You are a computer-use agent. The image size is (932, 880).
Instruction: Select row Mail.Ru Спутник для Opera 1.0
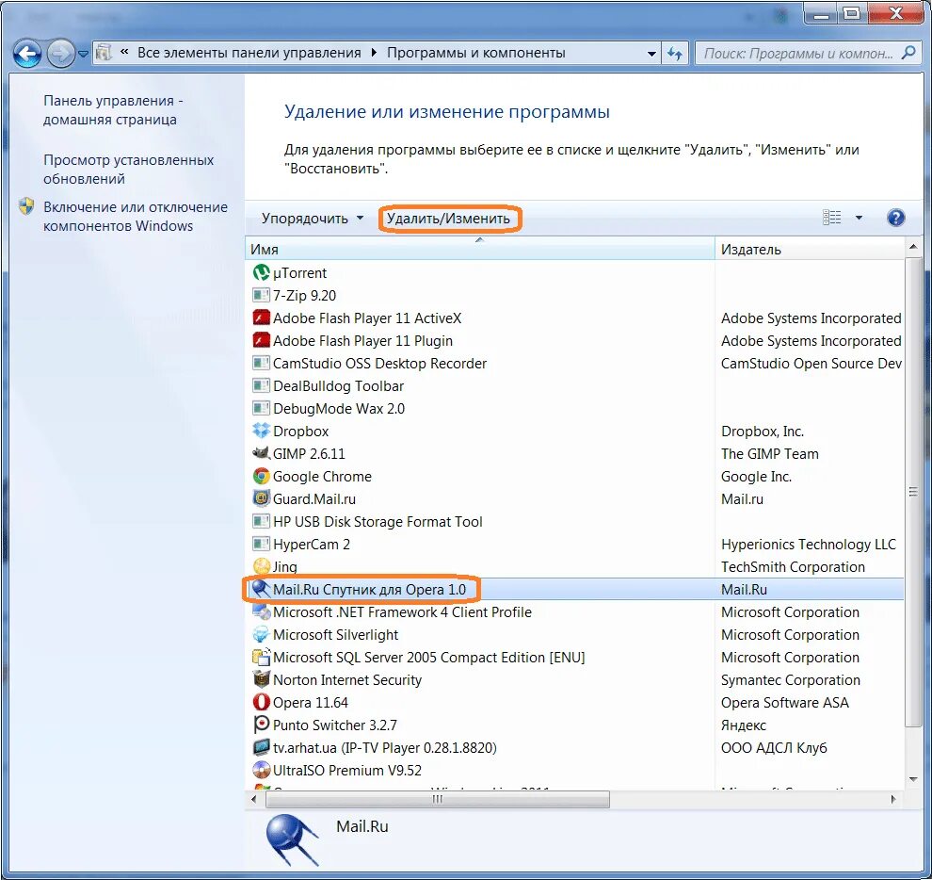point(574,589)
